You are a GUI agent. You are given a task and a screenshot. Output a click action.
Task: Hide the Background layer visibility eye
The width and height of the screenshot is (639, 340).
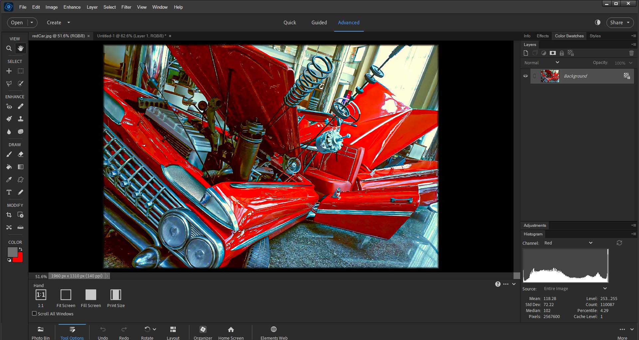point(526,76)
